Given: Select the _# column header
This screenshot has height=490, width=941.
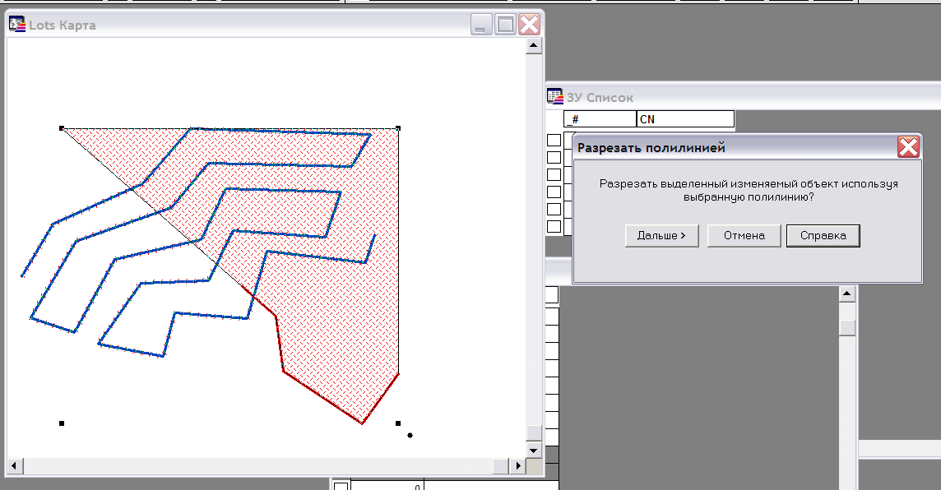Looking at the screenshot, I should (600, 118).
